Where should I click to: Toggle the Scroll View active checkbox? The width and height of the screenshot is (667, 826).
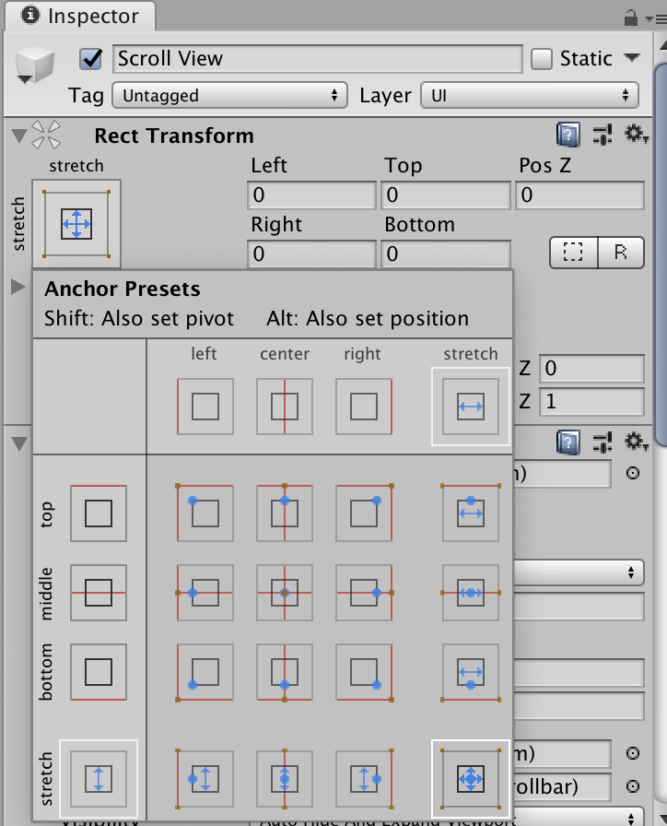tap(91, 59)
